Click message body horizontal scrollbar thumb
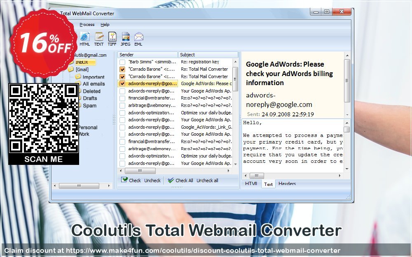Viewport: 412px width, 257px height. pos(256,176)
